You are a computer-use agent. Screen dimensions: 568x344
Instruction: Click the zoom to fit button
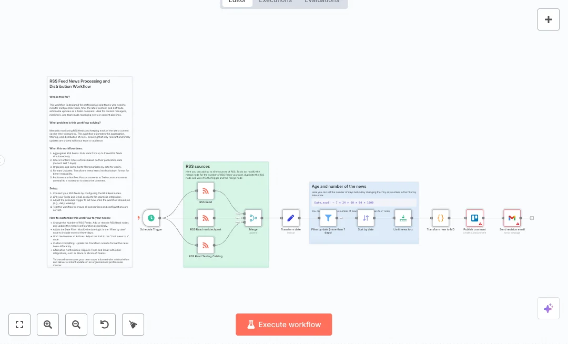coord(19,325)
